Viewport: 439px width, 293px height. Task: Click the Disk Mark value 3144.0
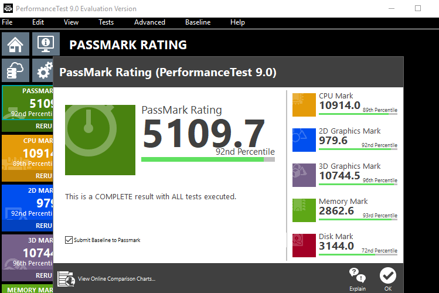click(x=336, y=246)
